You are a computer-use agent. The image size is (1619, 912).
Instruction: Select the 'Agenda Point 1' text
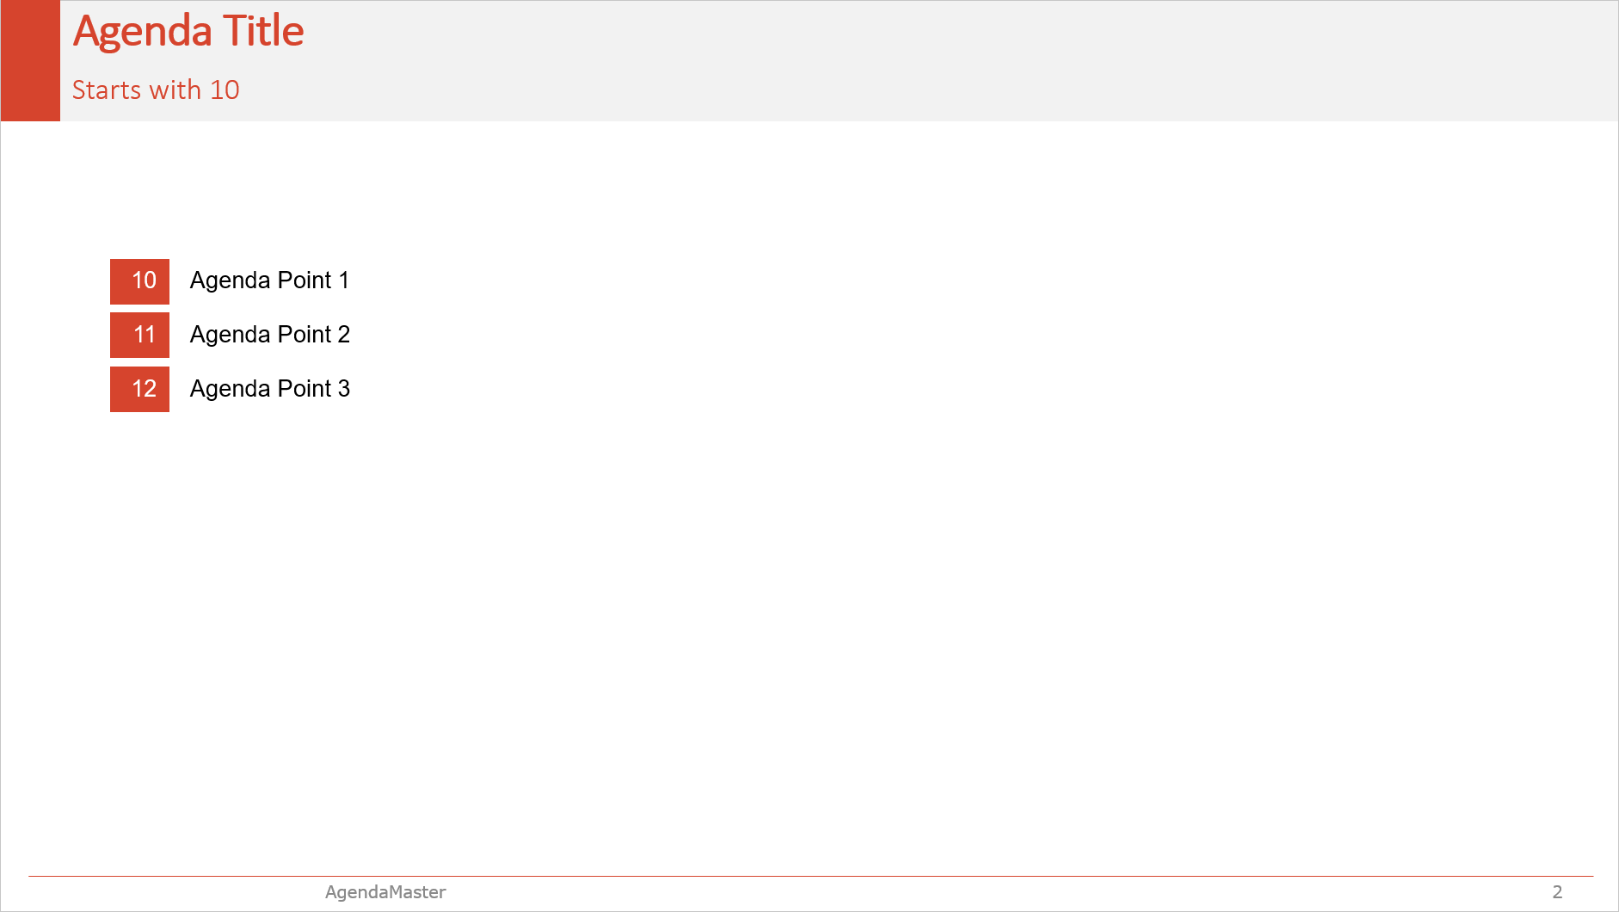269,280
